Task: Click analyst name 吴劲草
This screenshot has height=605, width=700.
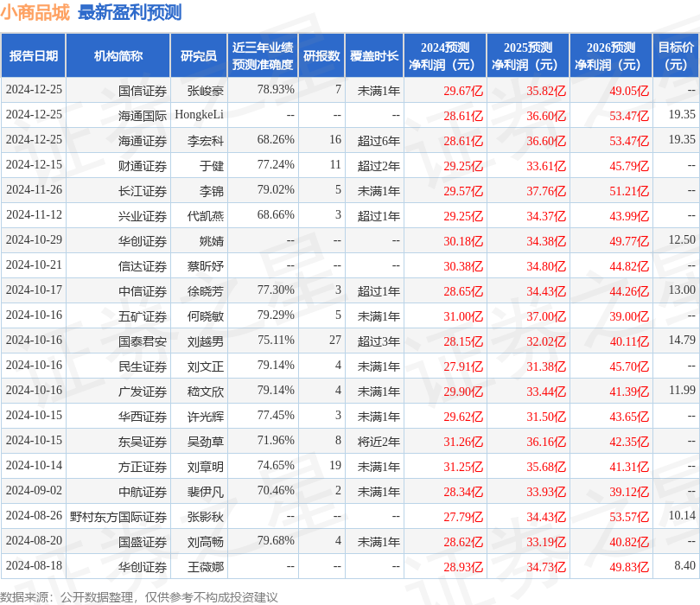Action: [206, 442]
